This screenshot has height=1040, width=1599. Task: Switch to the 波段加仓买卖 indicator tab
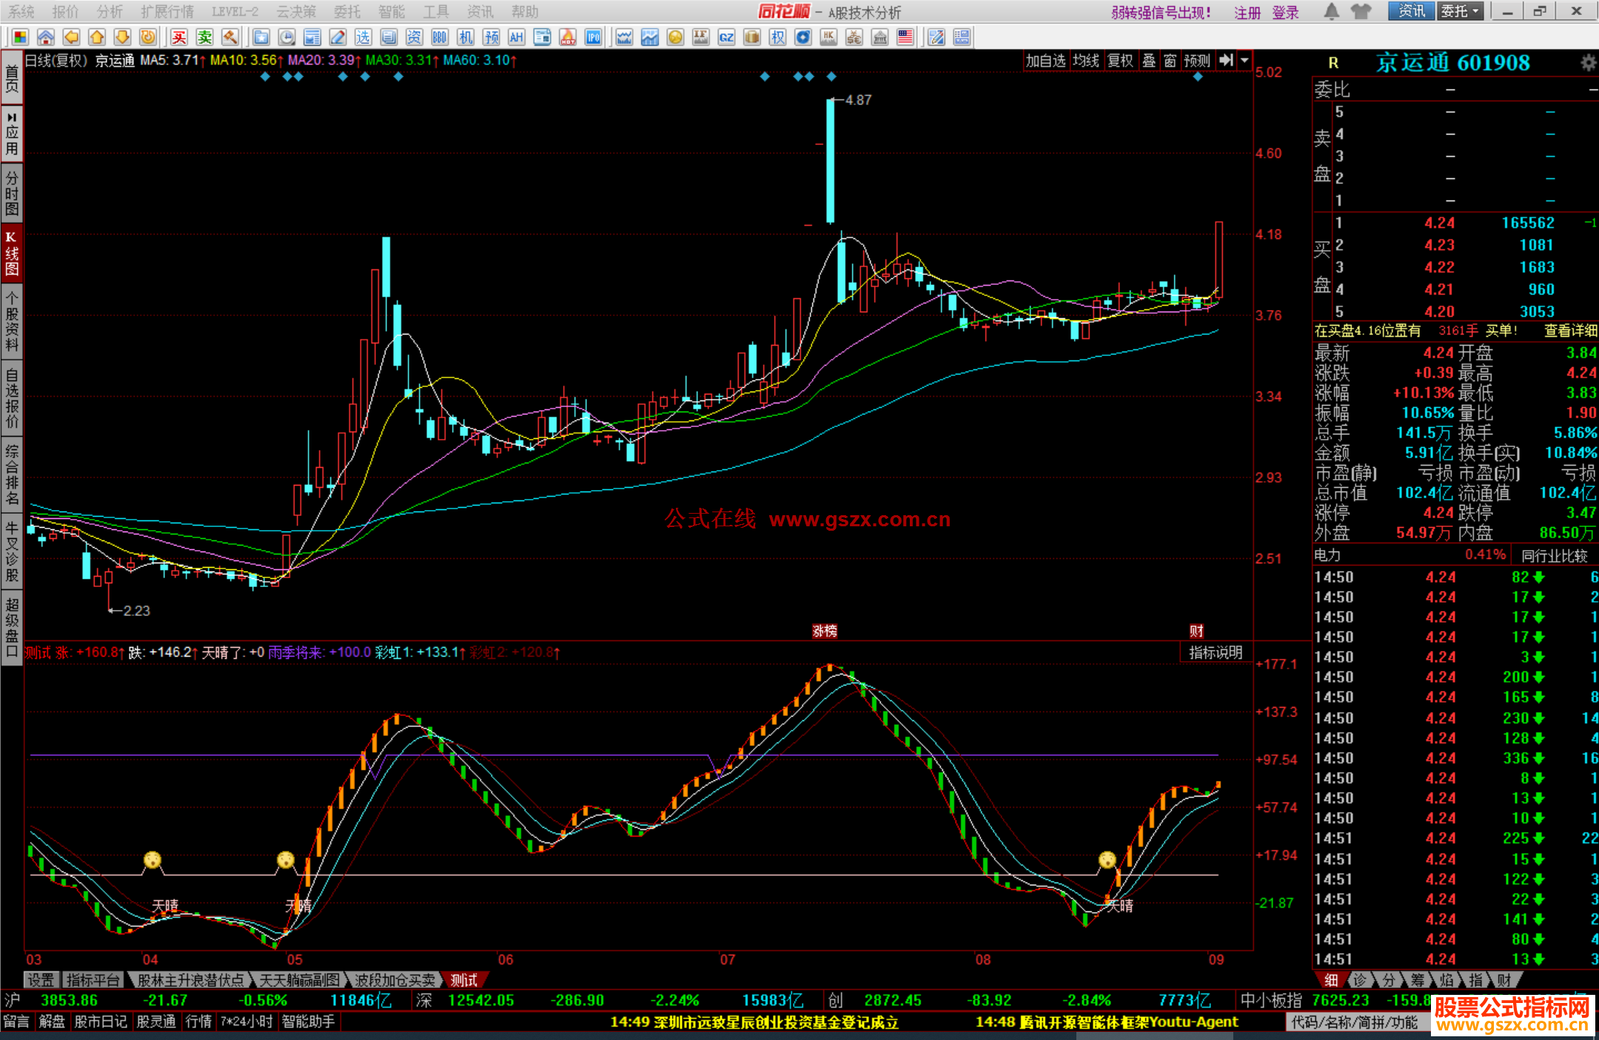(x=395, y=980)
